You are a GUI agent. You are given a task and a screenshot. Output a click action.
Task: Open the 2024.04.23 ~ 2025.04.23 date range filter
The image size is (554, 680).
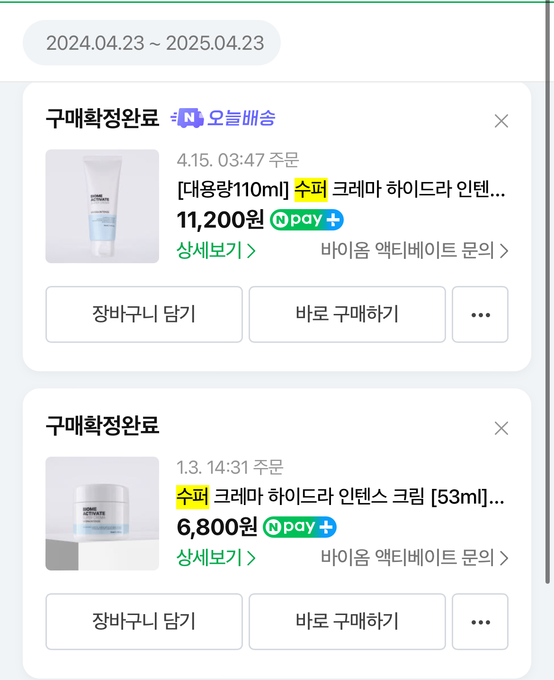pyautogui.click(x=152, y=43)
